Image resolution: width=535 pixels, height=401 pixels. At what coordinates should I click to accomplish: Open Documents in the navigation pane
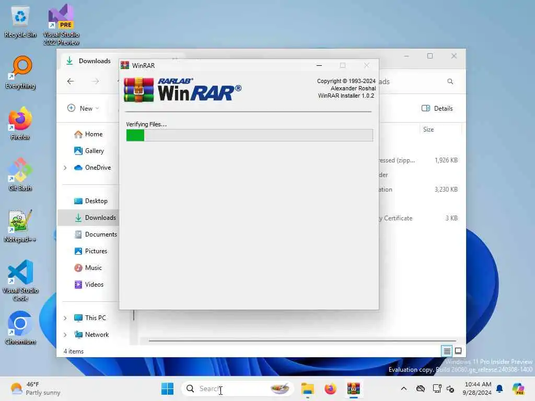(96, 234)
